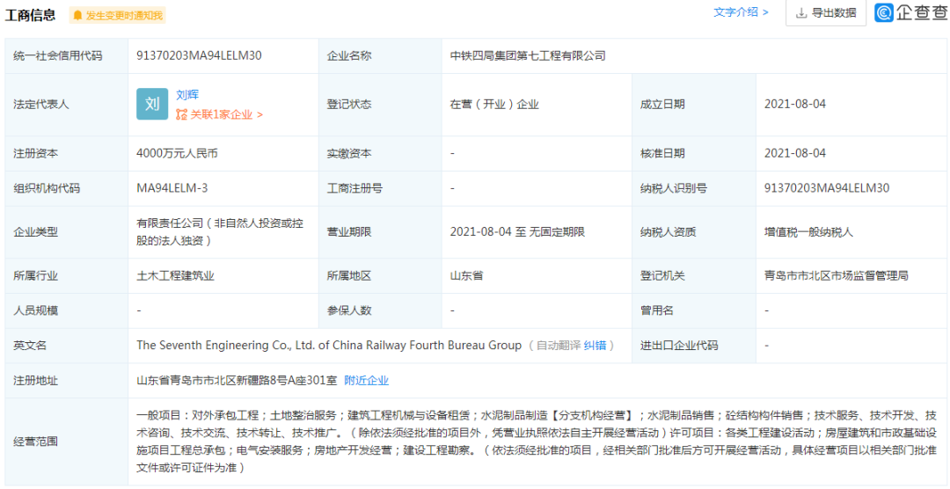
Task: Click the 导出数据 export button
Action: (826, 12)
